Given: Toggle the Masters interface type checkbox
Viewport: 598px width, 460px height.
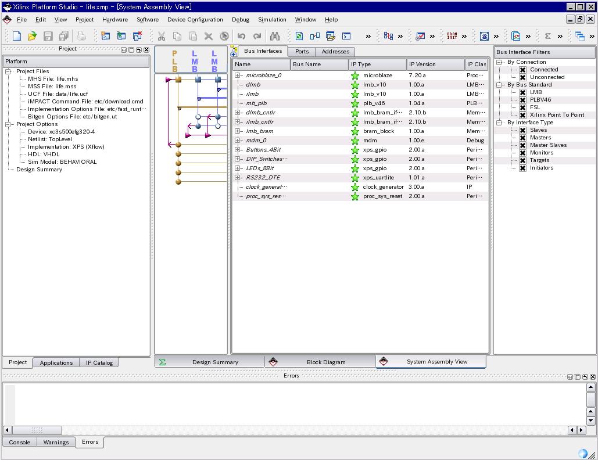Looking at the screenshot, I should 523,138.
